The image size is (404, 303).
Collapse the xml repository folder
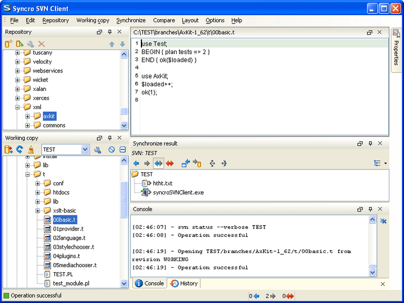(17, 107)
